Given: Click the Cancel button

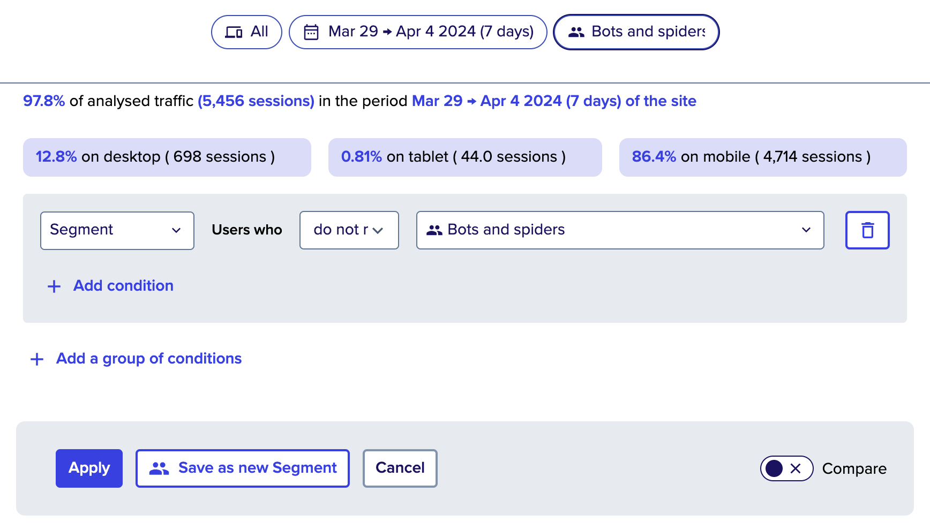Looking at the screenshot, I should pos(400,468).
